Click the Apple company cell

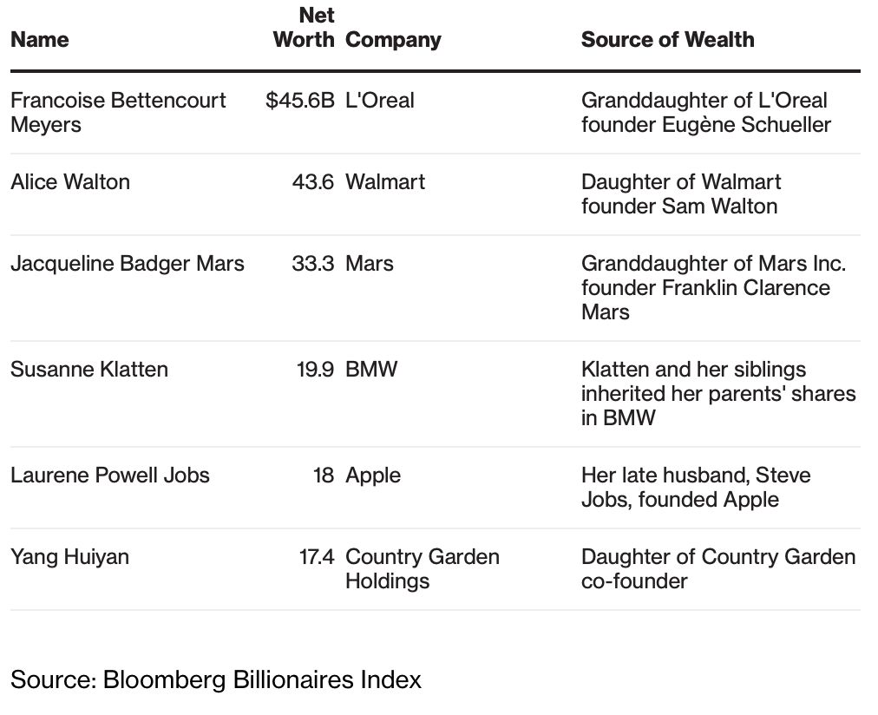373,476
